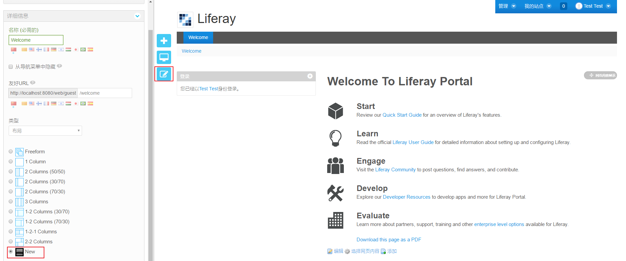This screenshot has width=626, height=261.
Task: Open the 我的站点 dropdown menu
Action: tap(538, 6)
